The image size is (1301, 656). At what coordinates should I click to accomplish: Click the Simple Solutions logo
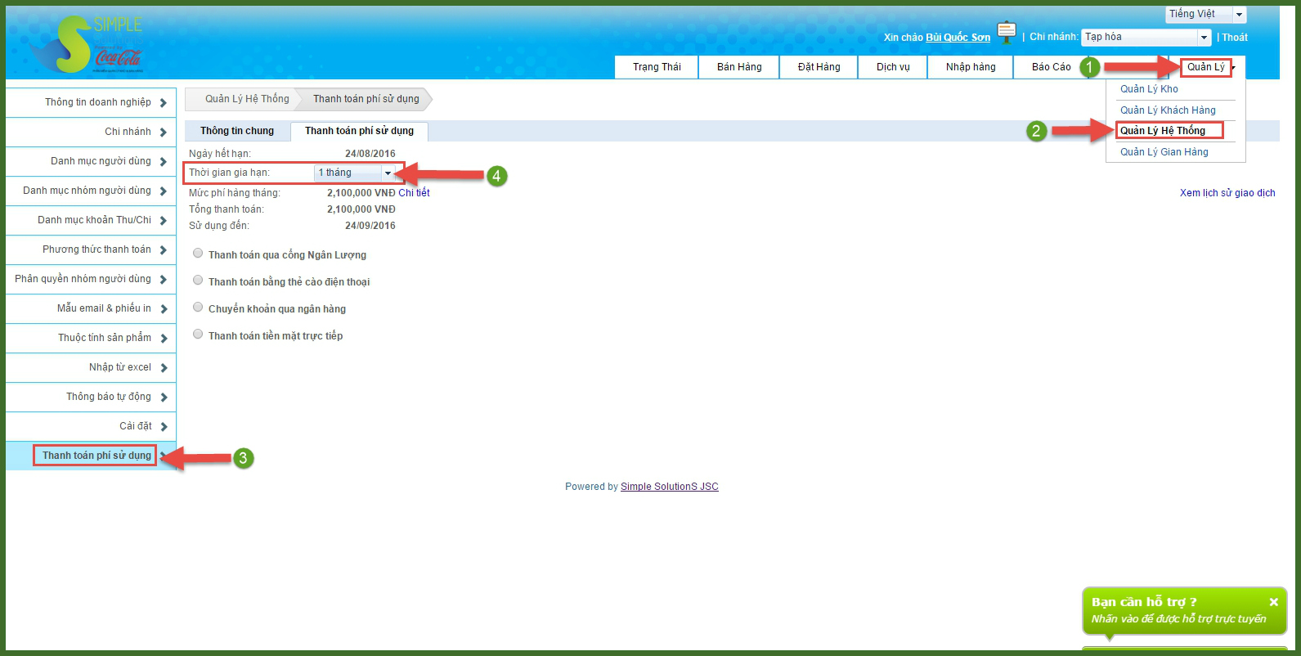pos(86,44)
